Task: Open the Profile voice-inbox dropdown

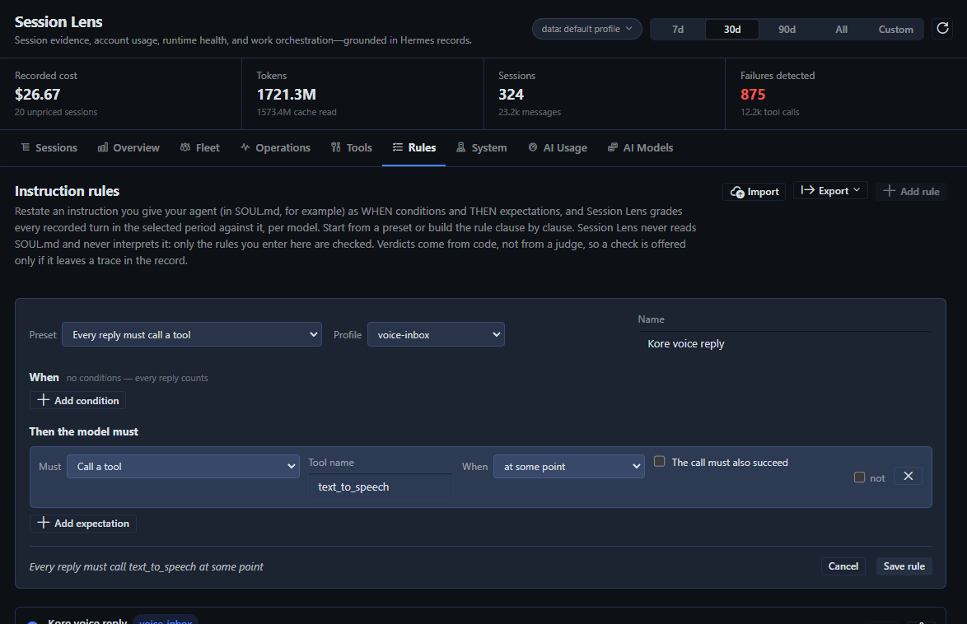Action: tap(436, 334)
